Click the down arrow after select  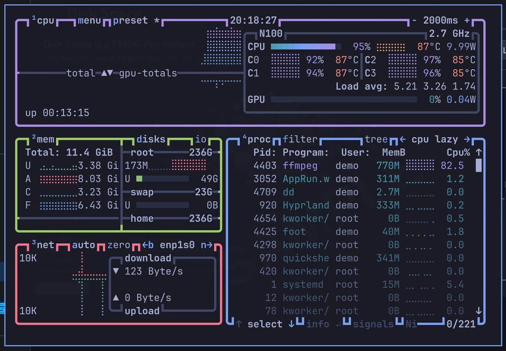(291, 324)
